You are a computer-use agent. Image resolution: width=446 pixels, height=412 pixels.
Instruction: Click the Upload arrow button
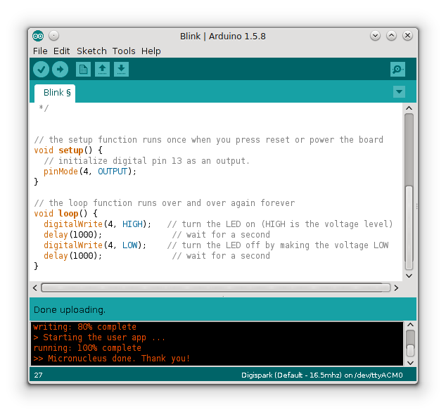[x=60, y=70]
